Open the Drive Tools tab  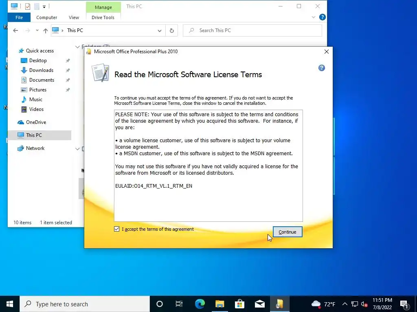[x=103, y=17]
